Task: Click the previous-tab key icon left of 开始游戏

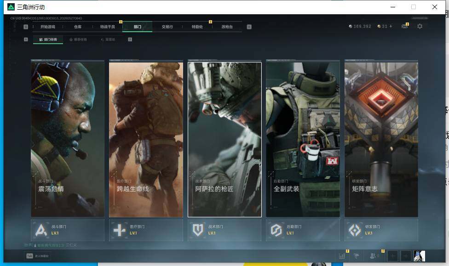Action: 26,27
